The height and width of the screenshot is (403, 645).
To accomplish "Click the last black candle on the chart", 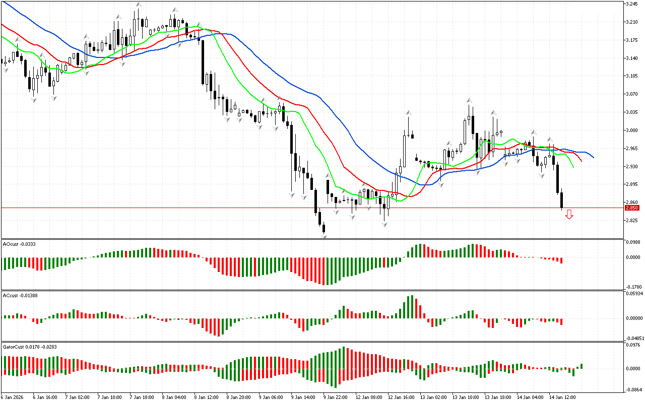I will pos(561,199).
